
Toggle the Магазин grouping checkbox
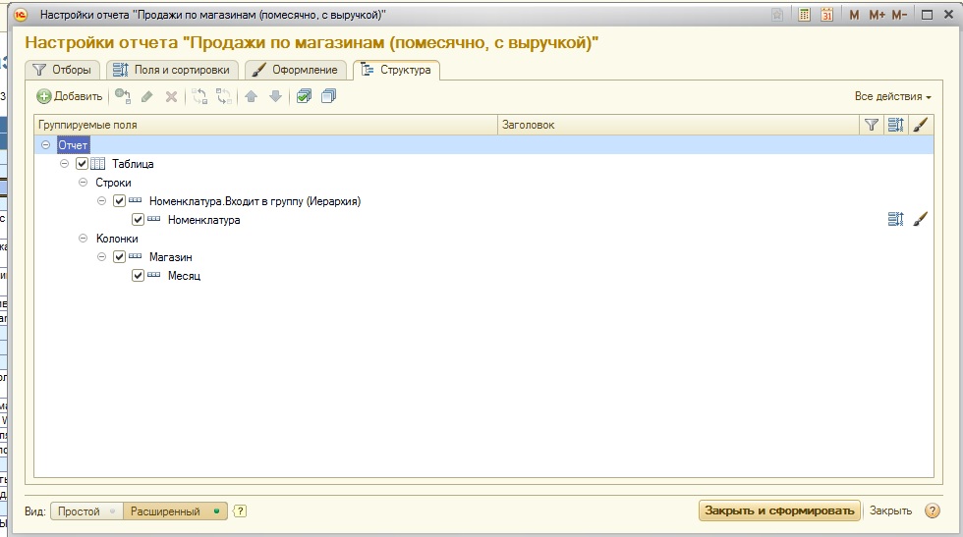[120, 257]
